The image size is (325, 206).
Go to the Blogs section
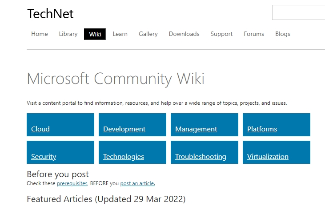coord(282,34)
